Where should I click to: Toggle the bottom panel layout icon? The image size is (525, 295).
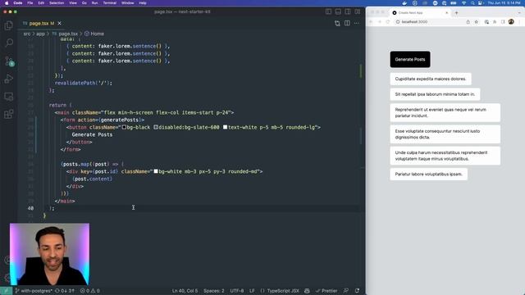(338, 11)
